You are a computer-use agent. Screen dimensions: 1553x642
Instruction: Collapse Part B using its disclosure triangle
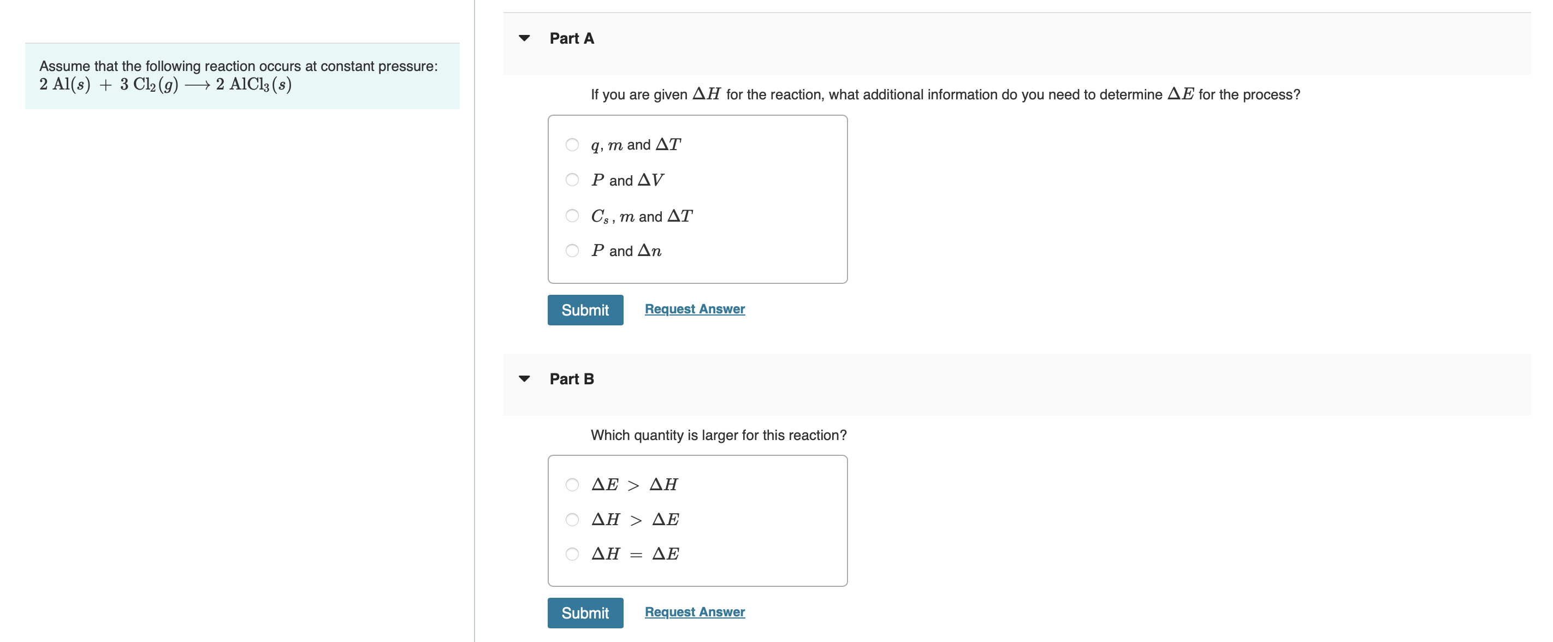click(x=525, y=378)
